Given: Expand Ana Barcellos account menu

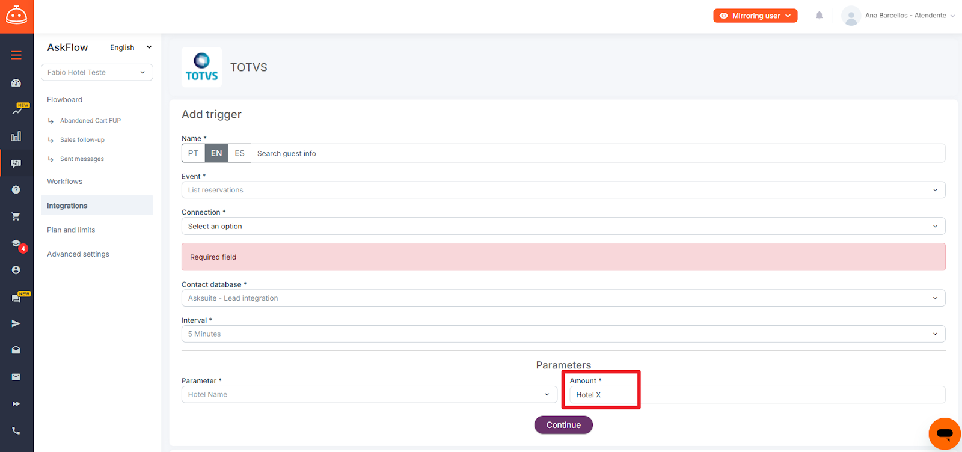Looking at the screenshot, I should point(910,16).
